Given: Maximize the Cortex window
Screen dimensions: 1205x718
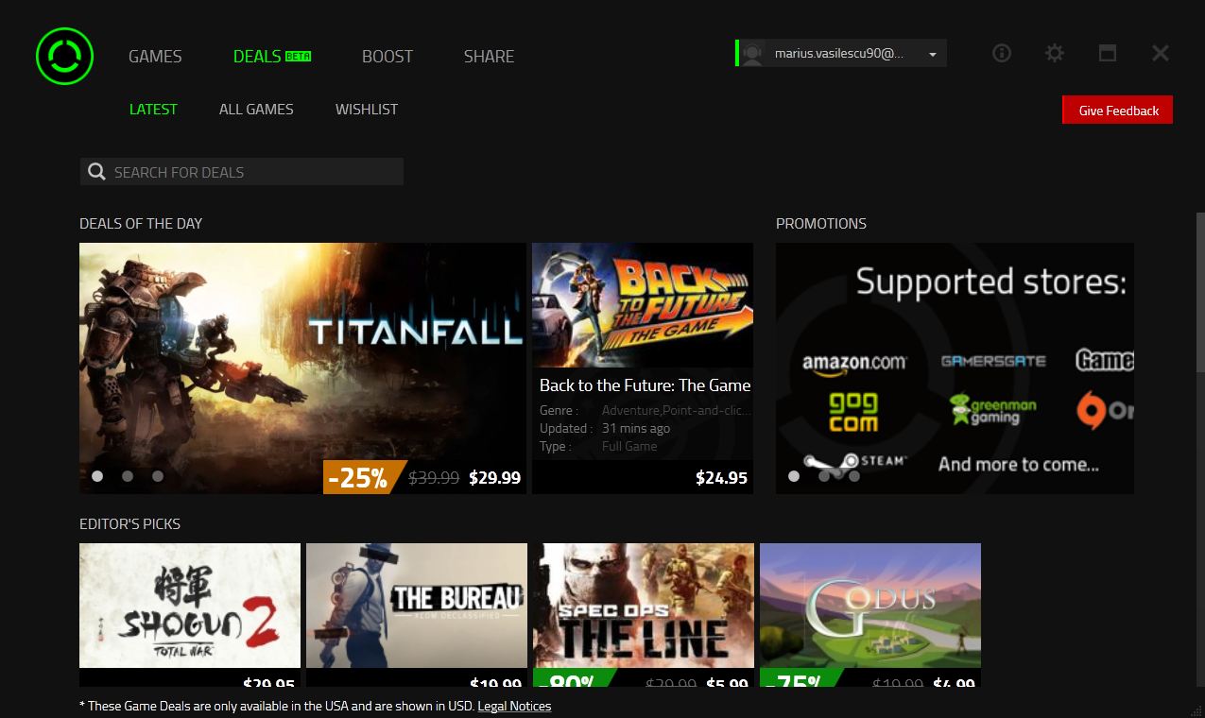Looking at the screenshot, I should [x=1108, y=54].
